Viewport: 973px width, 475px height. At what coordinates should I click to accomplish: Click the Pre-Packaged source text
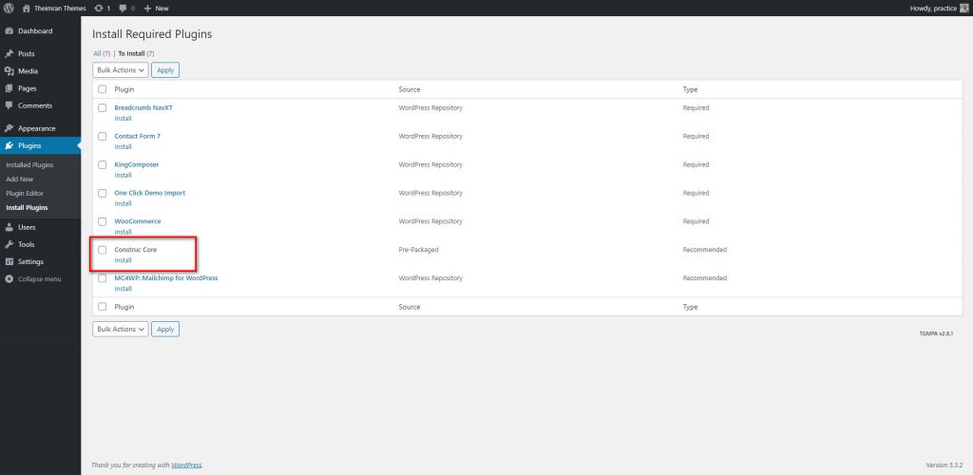[418, 250]
